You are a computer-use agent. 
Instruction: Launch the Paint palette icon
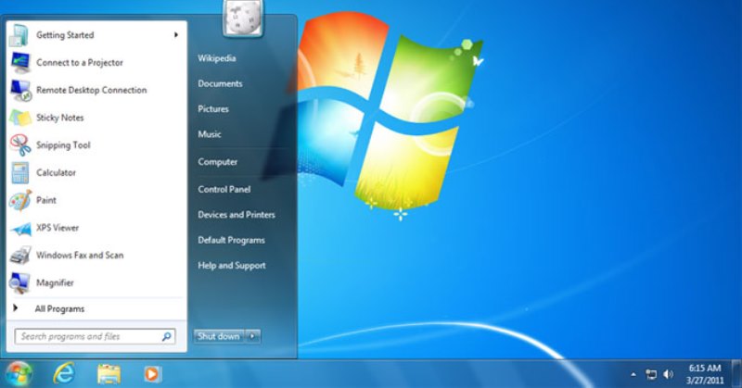point(20,200)
